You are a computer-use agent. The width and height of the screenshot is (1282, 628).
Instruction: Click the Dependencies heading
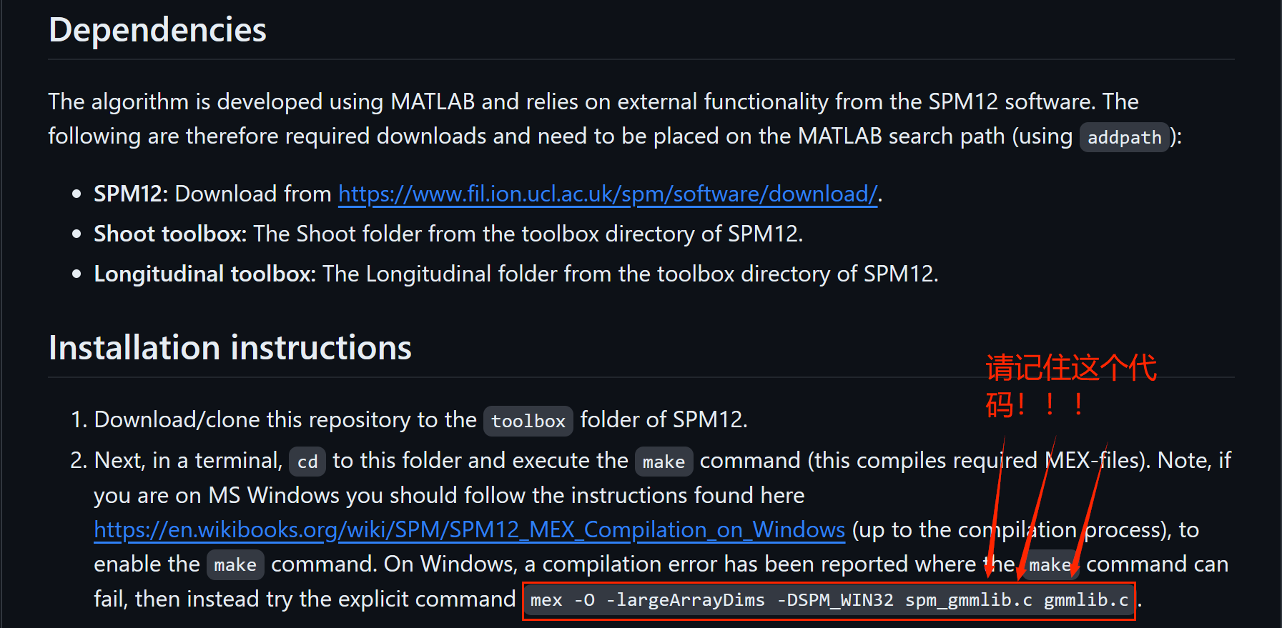point(157,30)
